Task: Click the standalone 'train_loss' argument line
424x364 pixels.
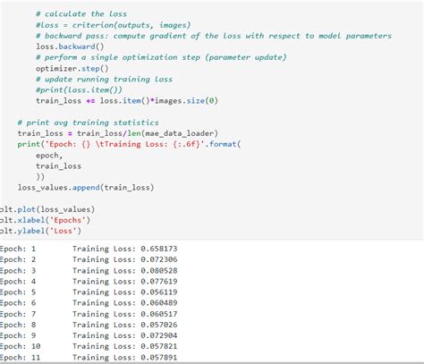Action: click(x=58, y=166)
